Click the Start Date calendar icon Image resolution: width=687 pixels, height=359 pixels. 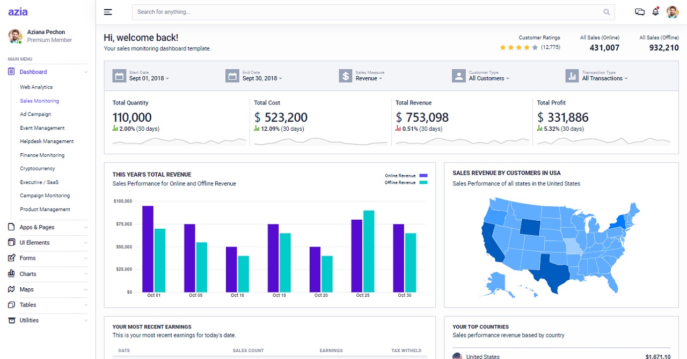(119, 76)
